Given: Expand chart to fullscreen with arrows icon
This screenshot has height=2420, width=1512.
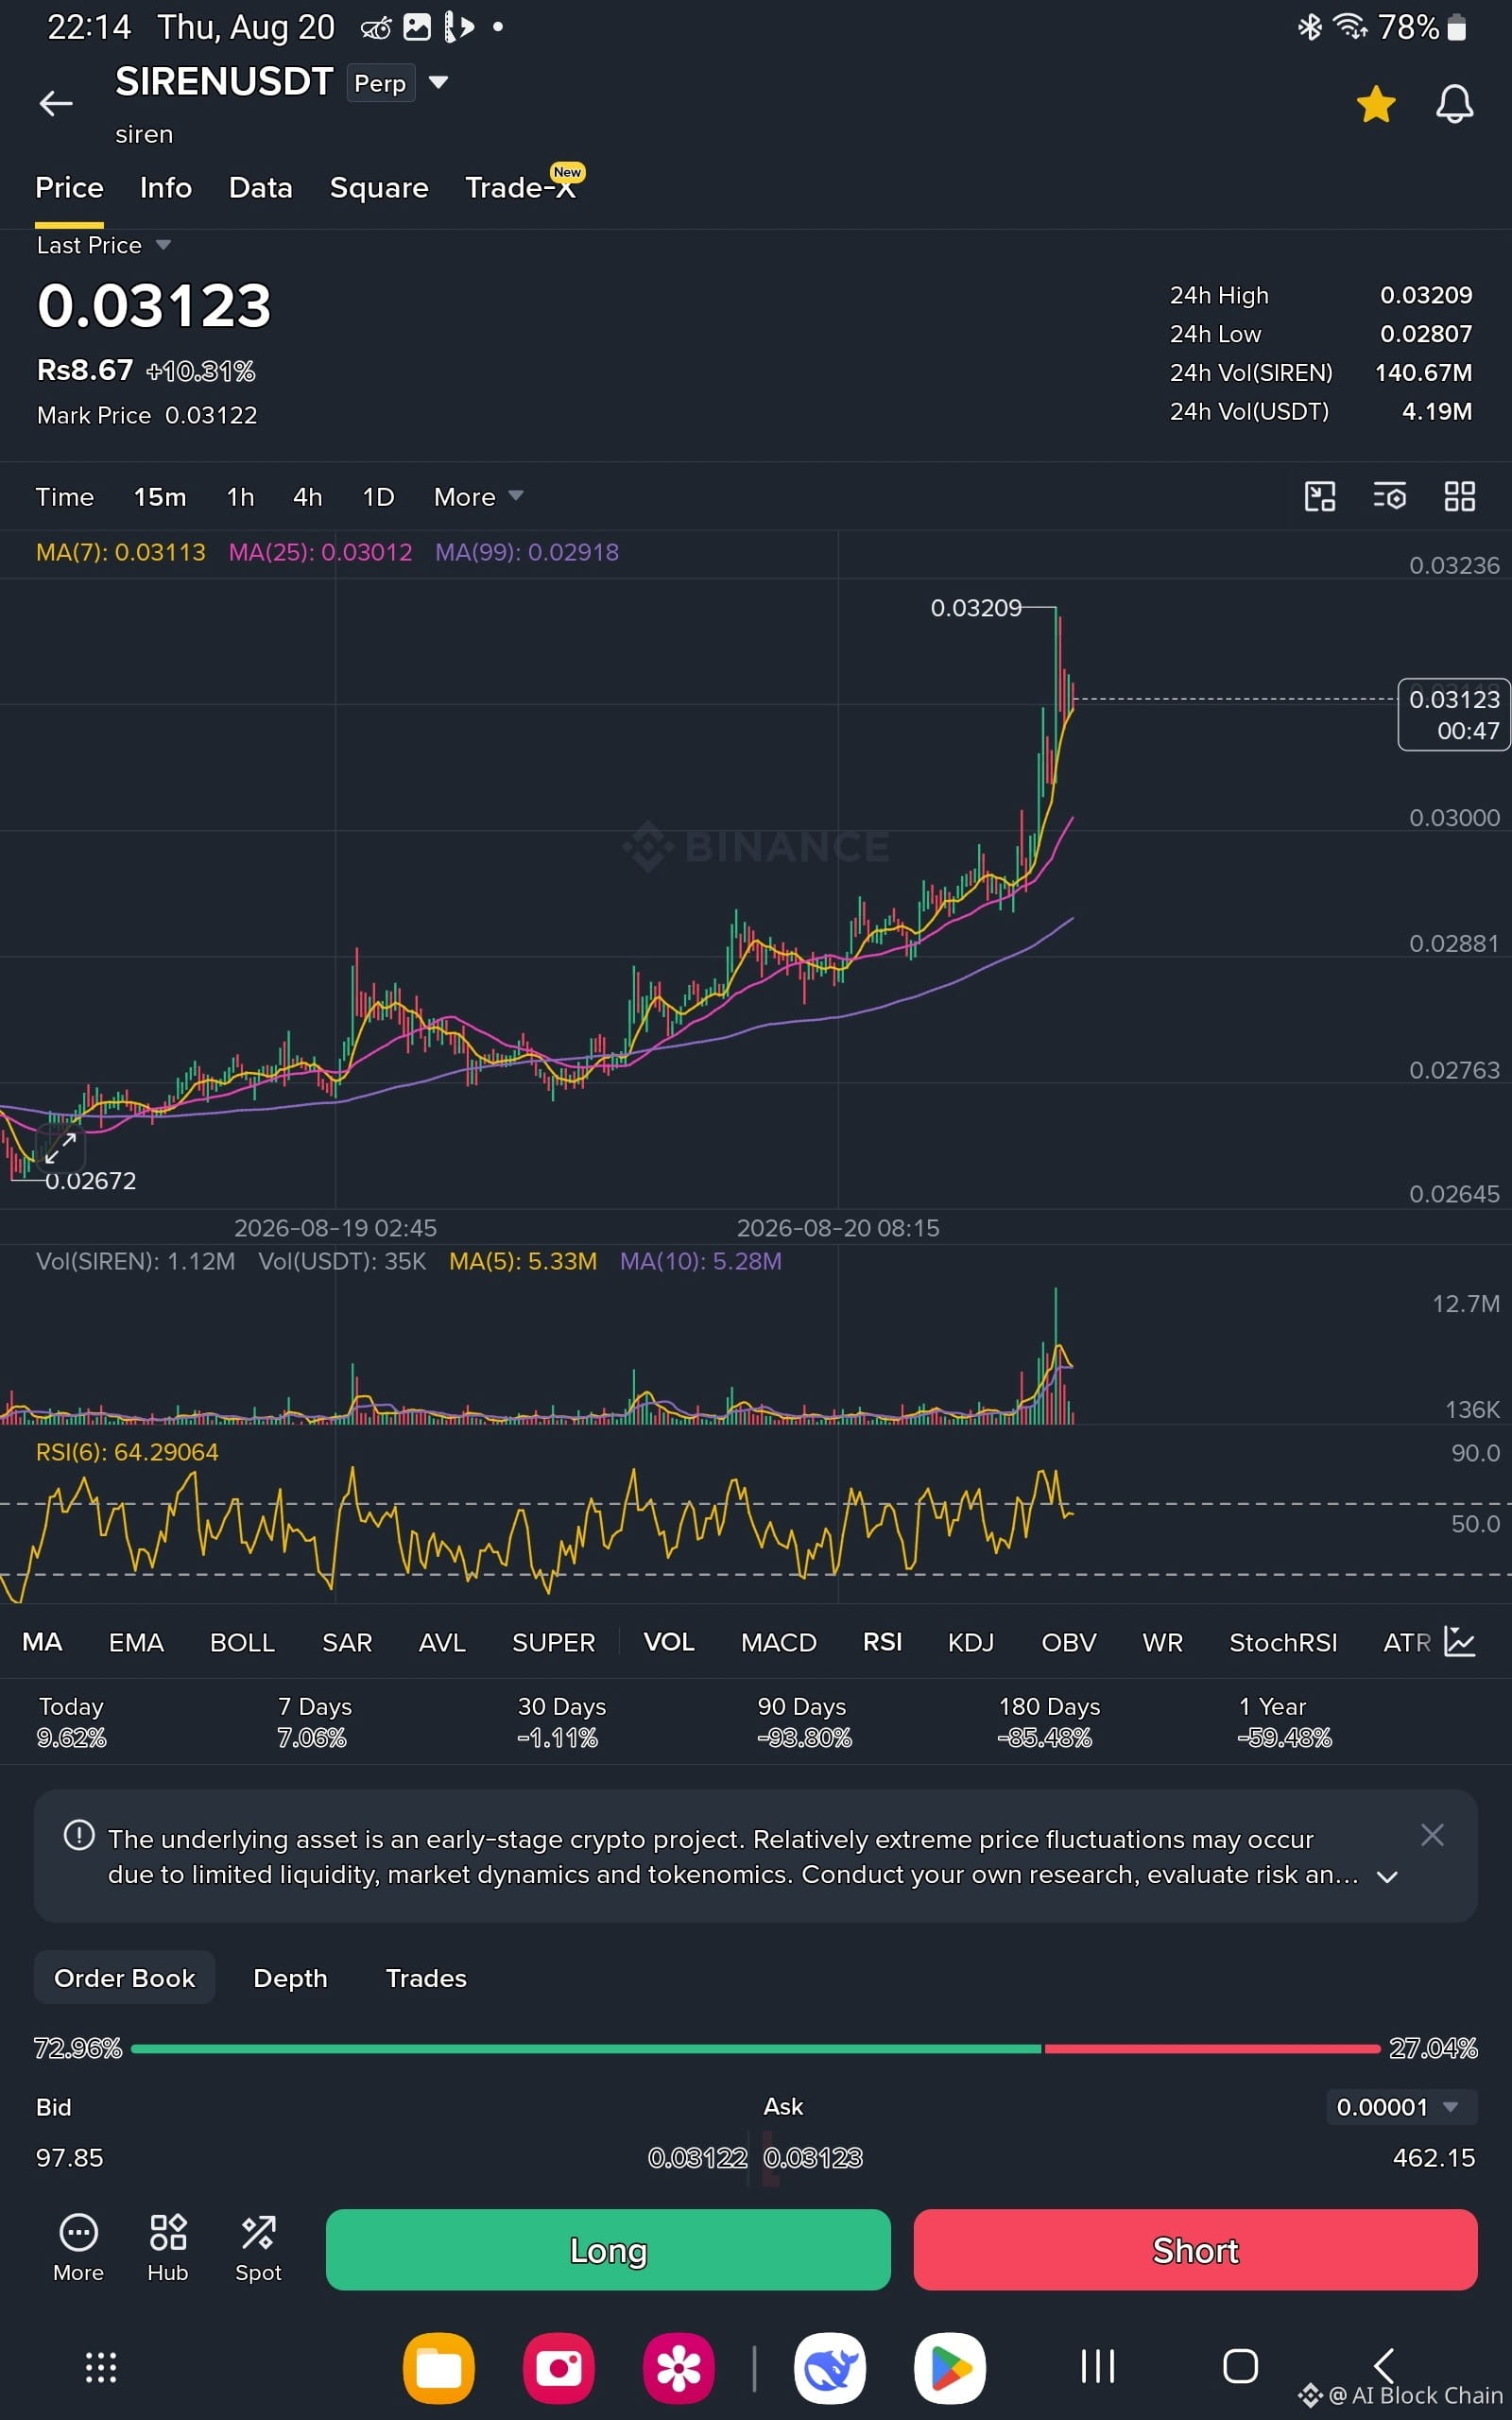Looking at the screenshot, I should (x=60, y=1148).
